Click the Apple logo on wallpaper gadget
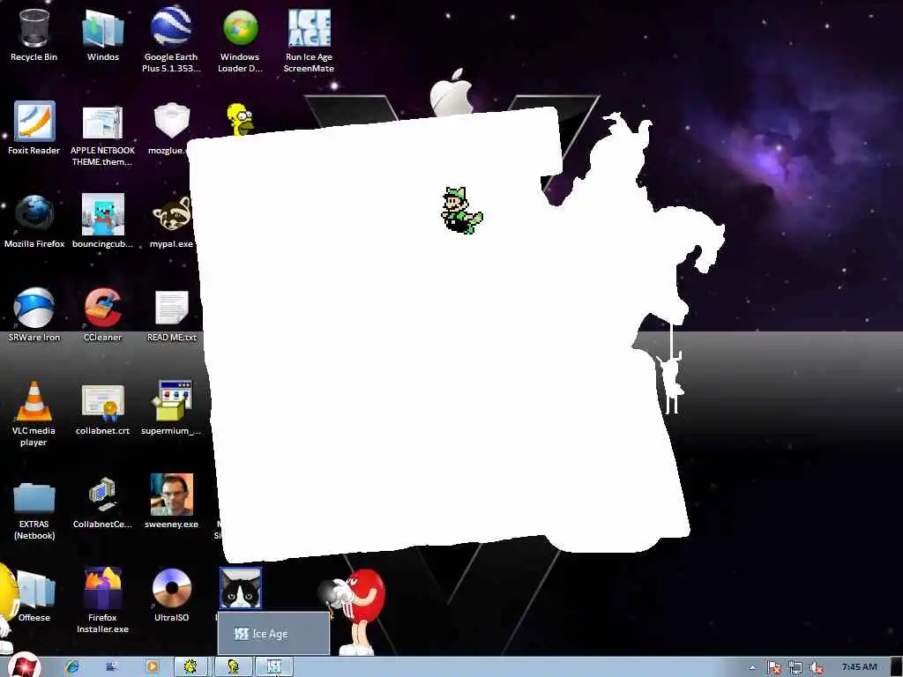 (x=451, y=92)
